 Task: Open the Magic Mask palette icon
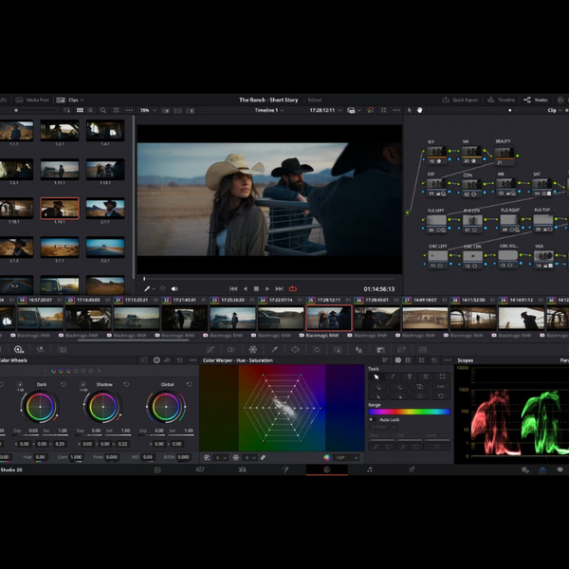(338, 349)
